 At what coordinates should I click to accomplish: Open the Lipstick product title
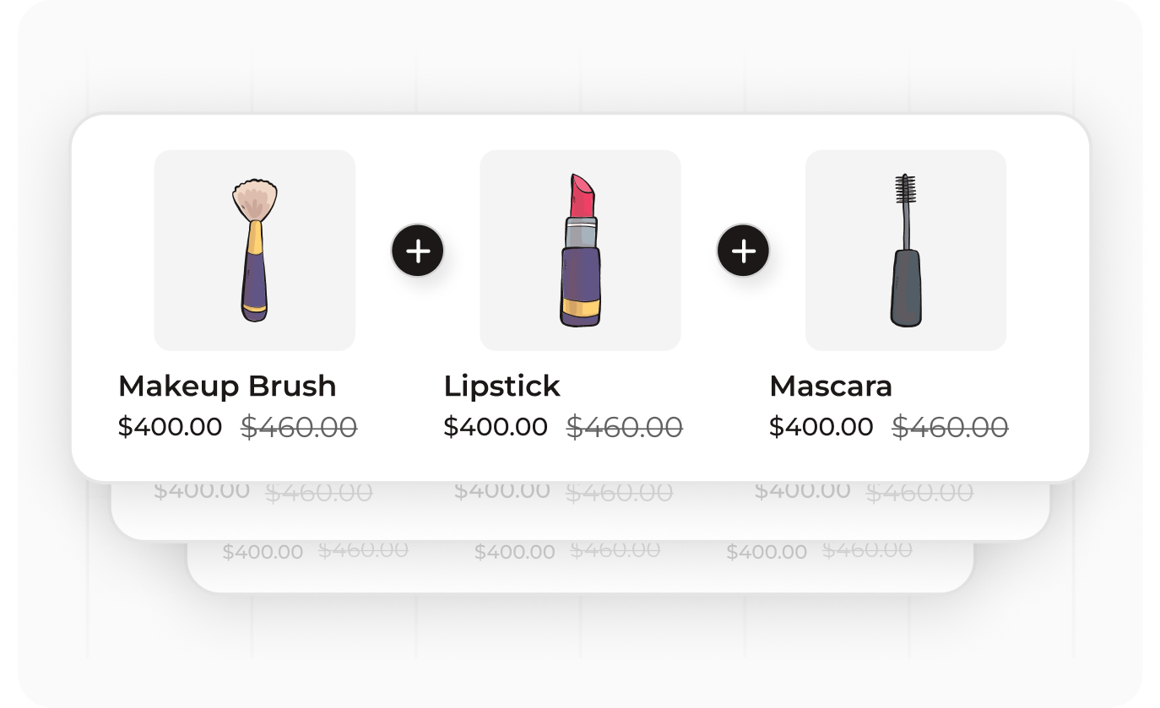[x=501, y=386]
